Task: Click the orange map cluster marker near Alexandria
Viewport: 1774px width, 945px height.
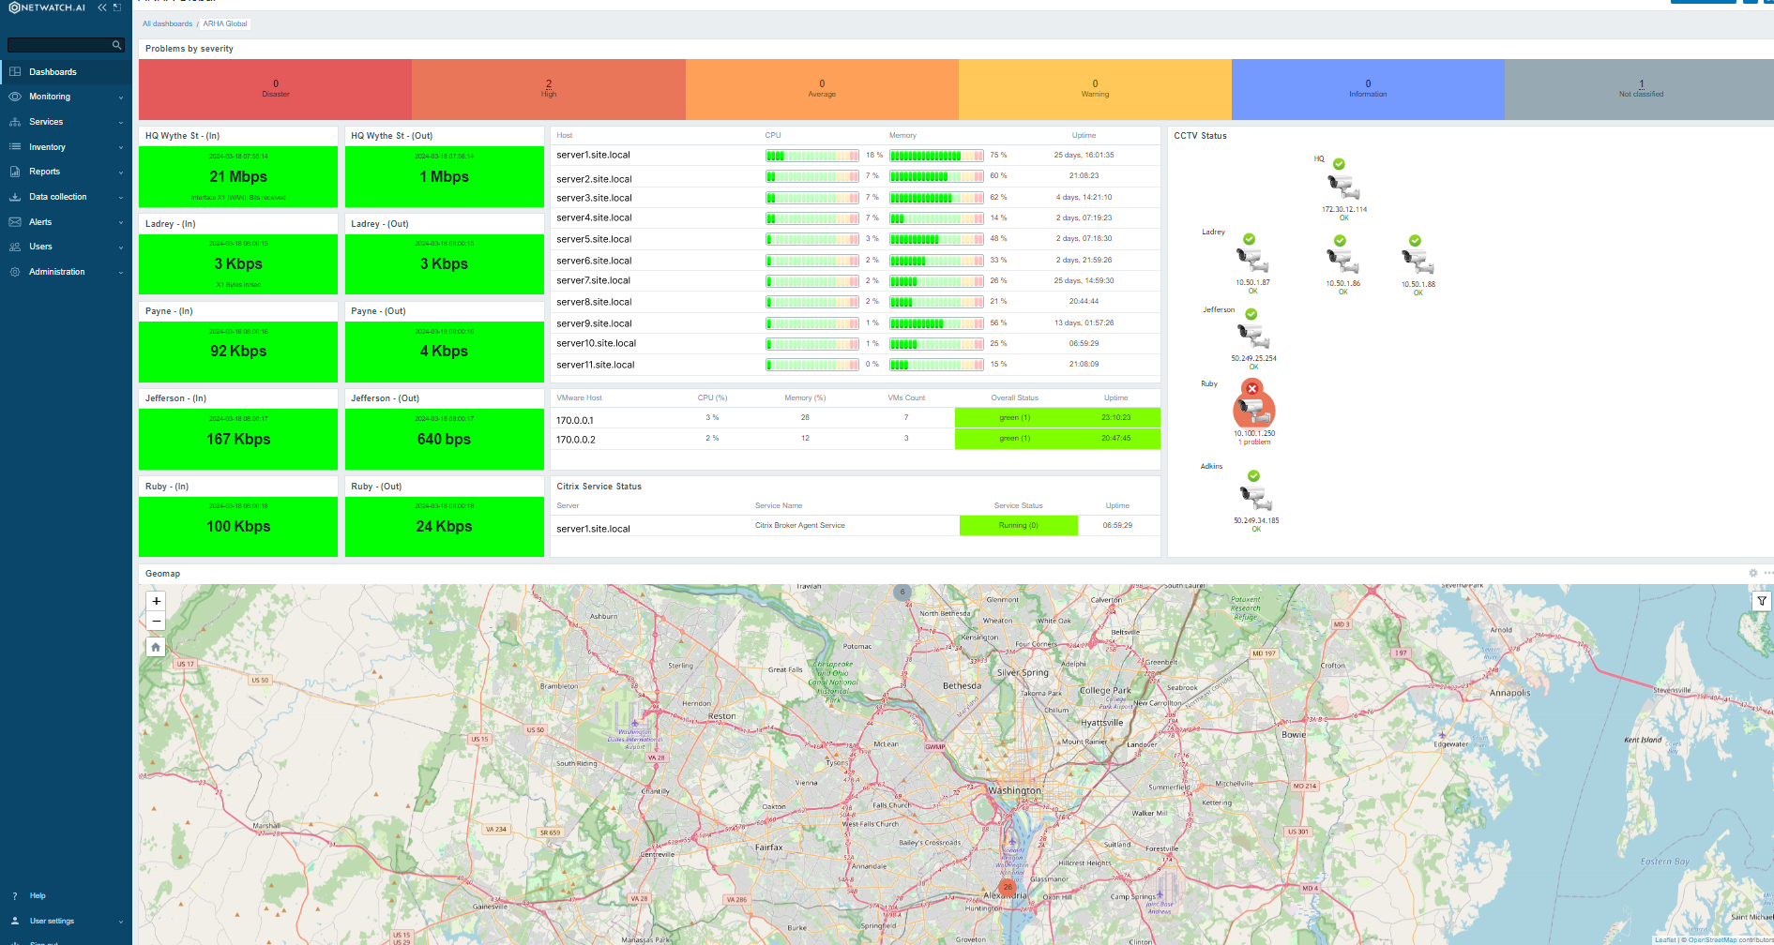Action: 1008,887
